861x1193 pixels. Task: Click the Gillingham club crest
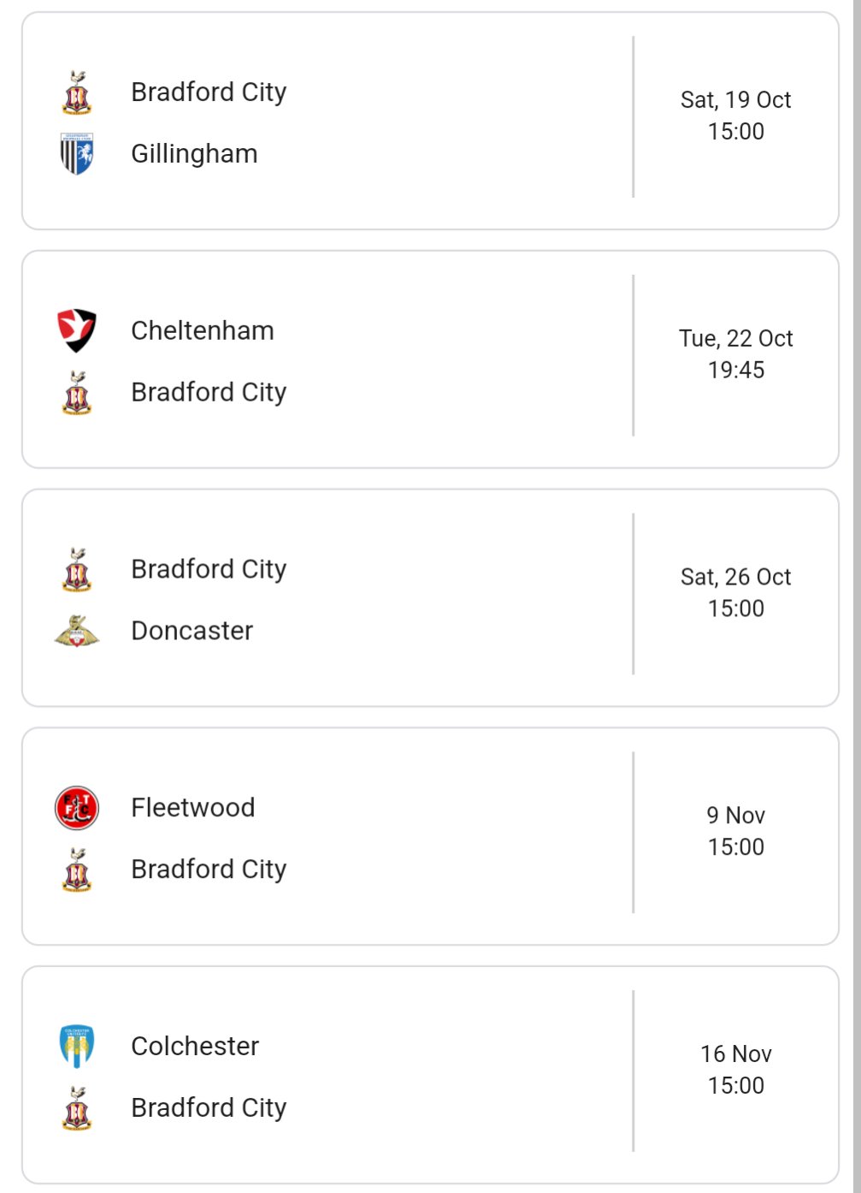coord(77,154)
